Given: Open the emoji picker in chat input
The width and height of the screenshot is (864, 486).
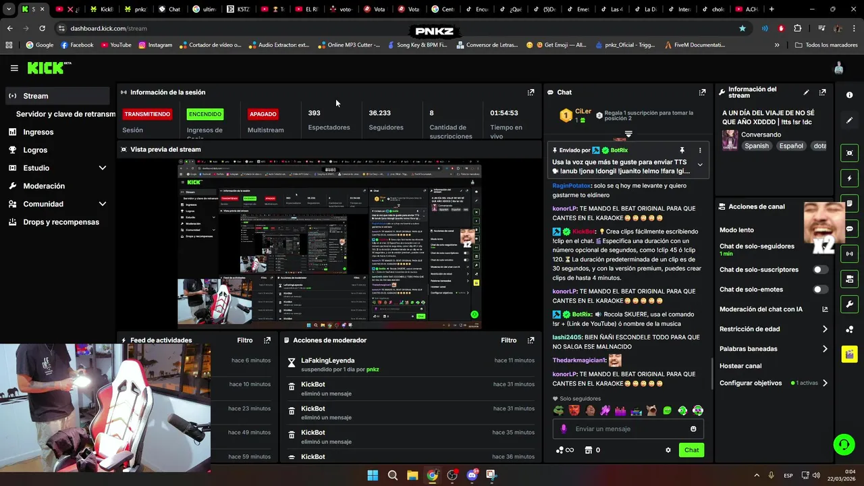Looking at the screenshot, I should point(693,429).
